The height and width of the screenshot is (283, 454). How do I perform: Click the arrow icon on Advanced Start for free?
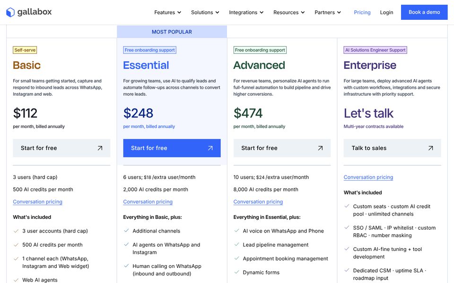[x=320, y=148]
